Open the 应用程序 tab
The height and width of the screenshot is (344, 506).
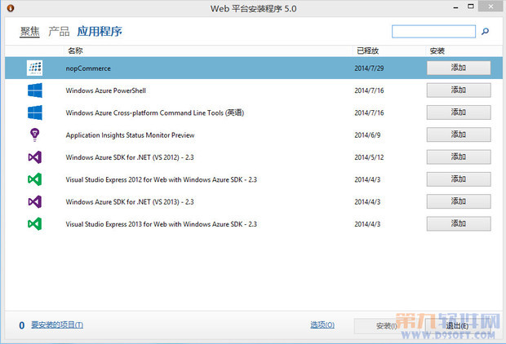click(100, 32)
